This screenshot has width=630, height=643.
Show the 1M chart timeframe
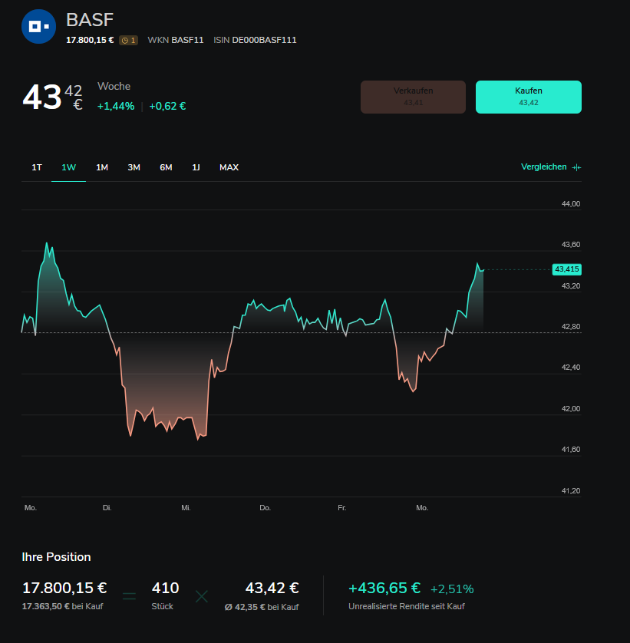[x=102, y=167]
